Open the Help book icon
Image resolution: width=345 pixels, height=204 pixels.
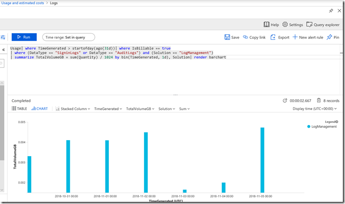(x=266, y=25)
